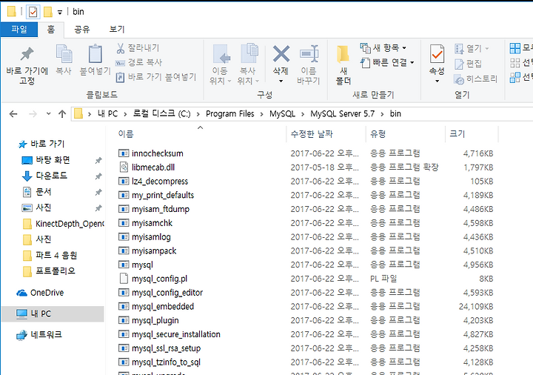Click Edit (편집) in ribbon
533x375 pixels.
tap(468, 64)
